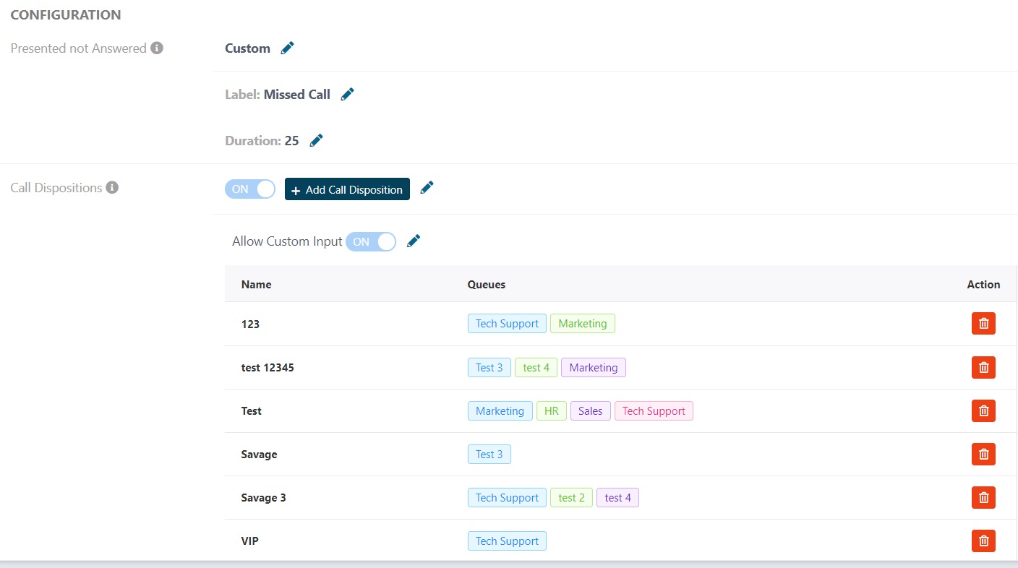Click the Marketing tag in row 123

tap(583, 324)
